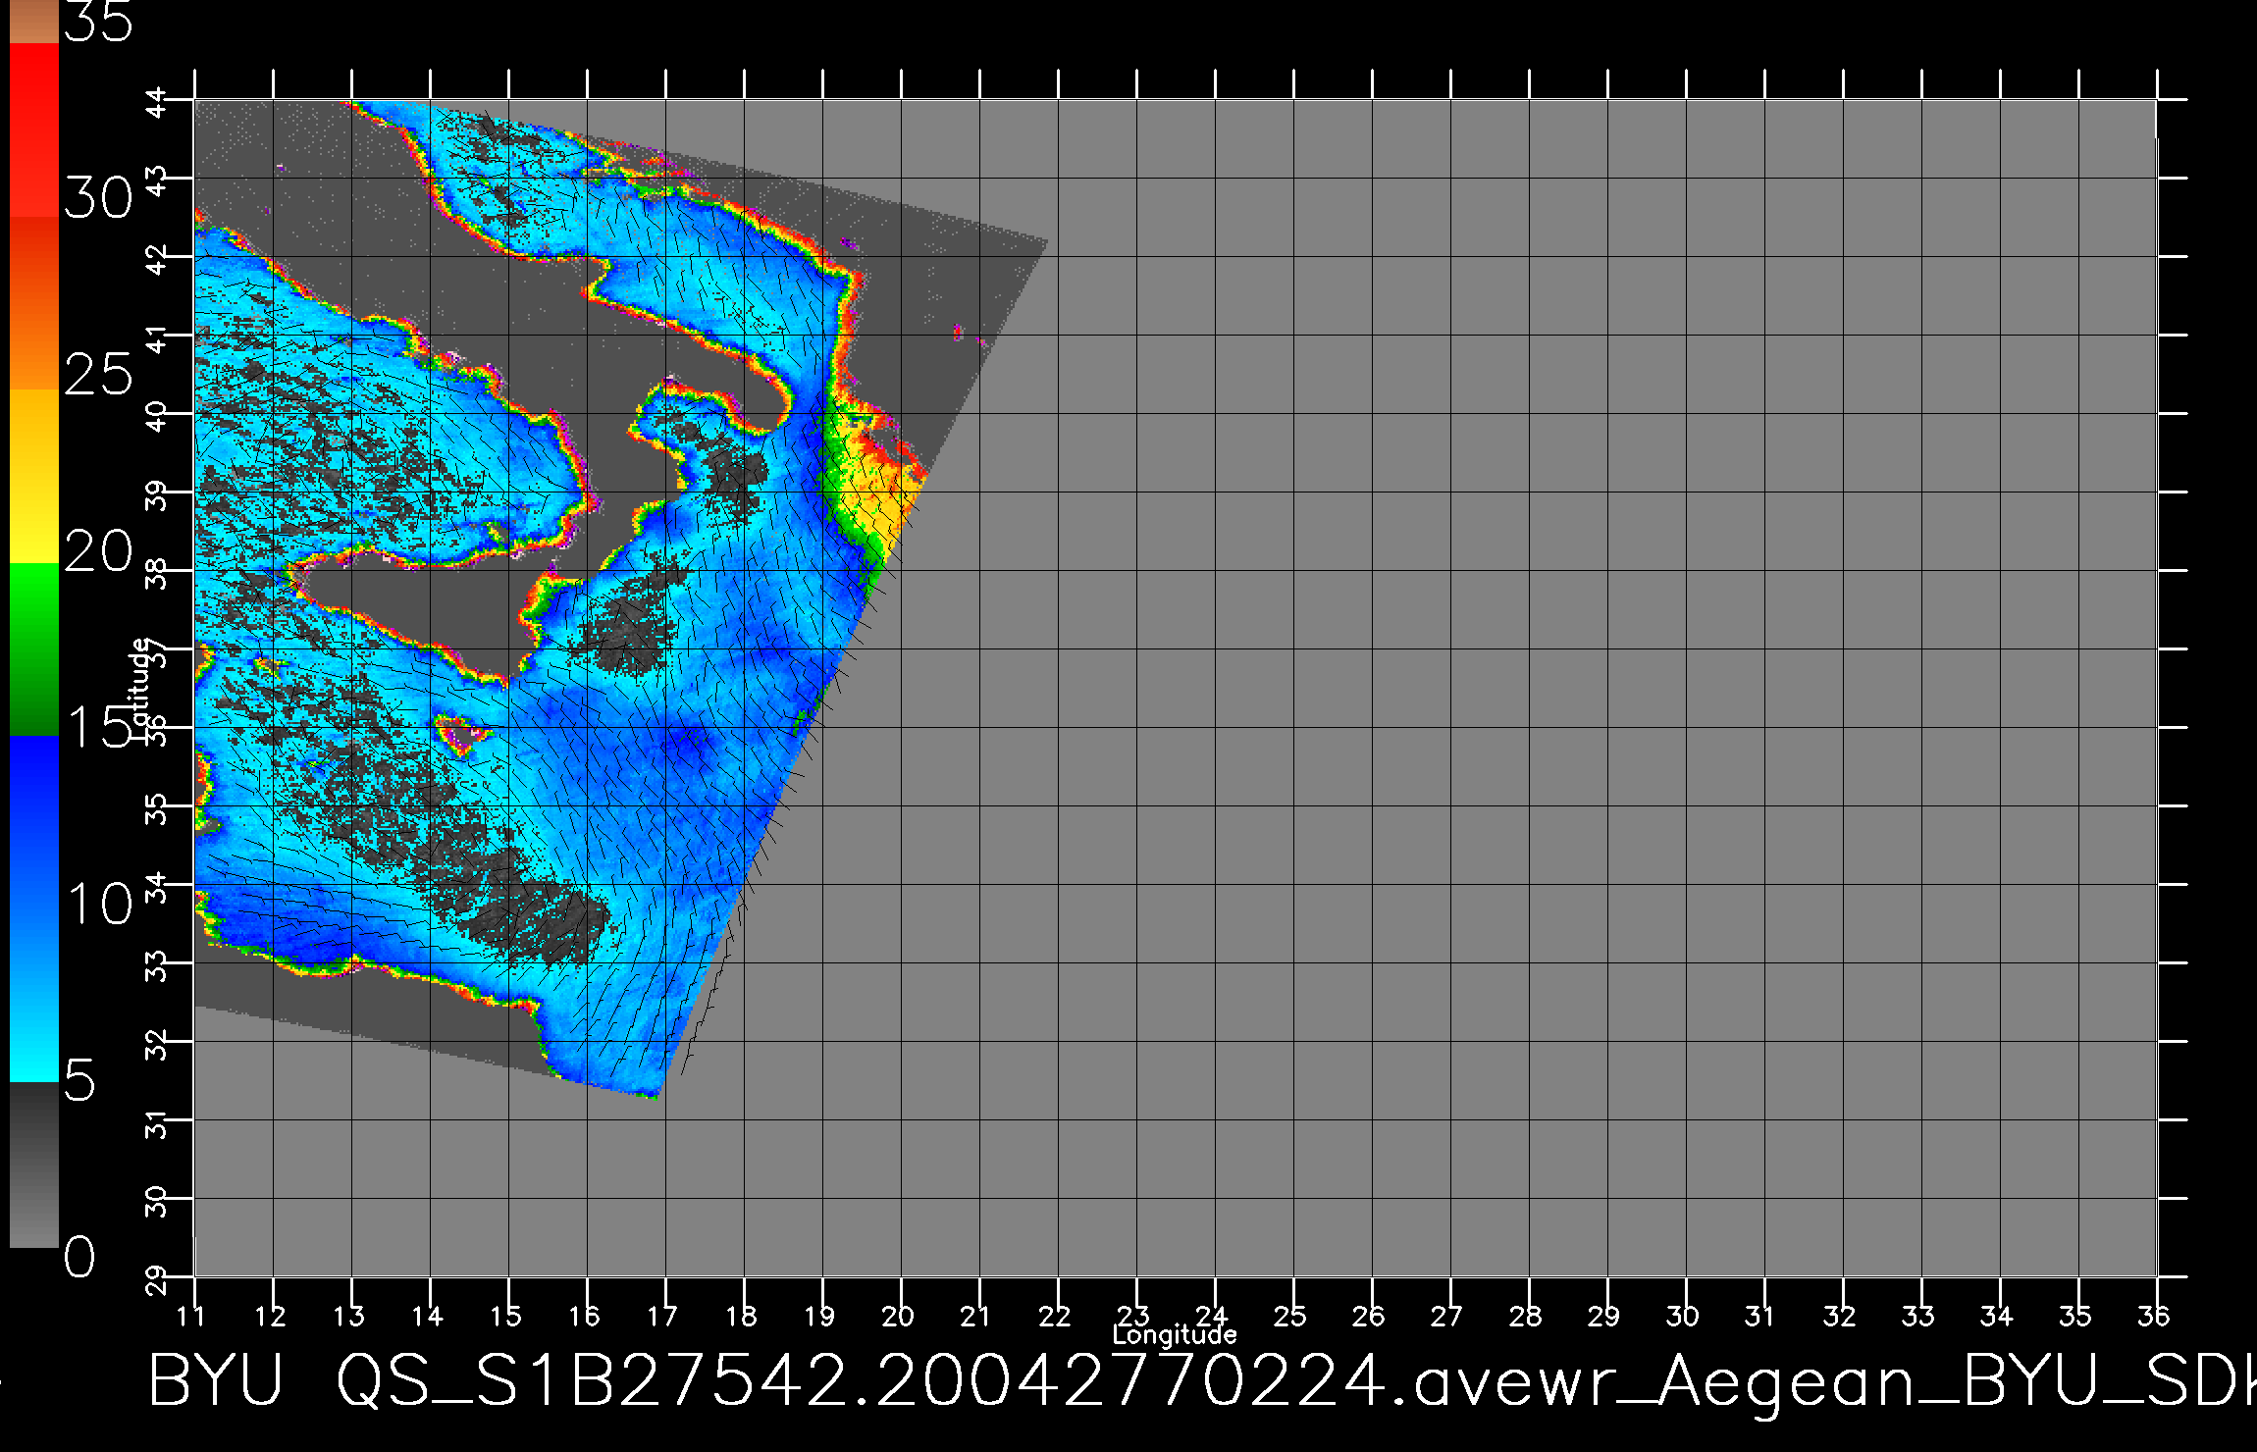Click longitude tick label 18
Viewport: 2257px width, 1452px height.
(x=742, y=1316)
